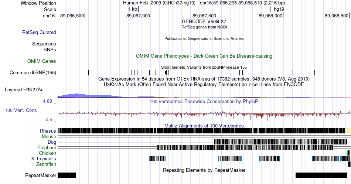This screenshot has height=184, width=351.
Task: Select the right RepeatMasker repeat block
Action: [x=321, y=175]
